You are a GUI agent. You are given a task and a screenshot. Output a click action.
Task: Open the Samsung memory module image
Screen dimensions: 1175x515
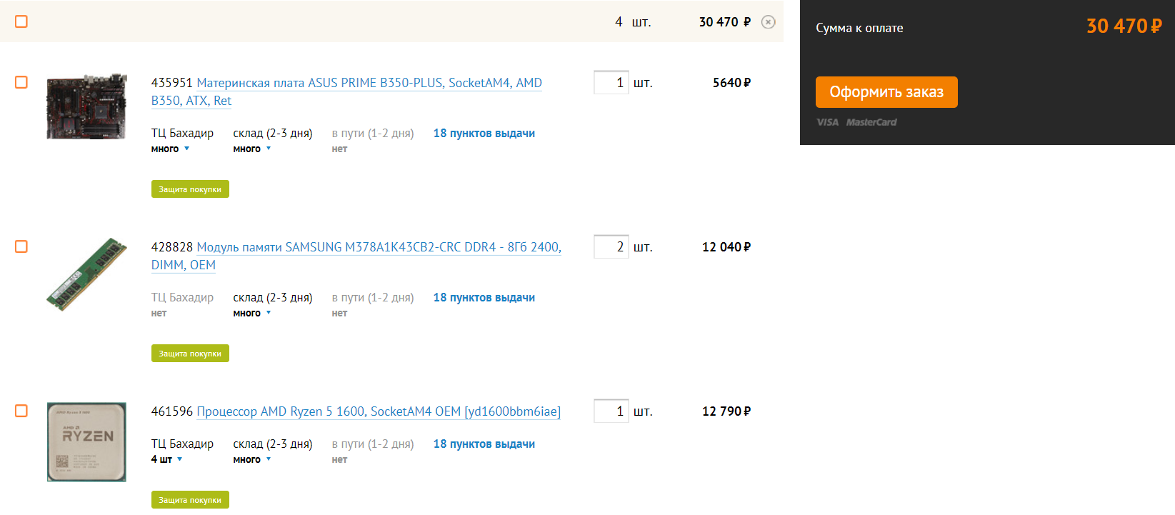coord(86,274)
